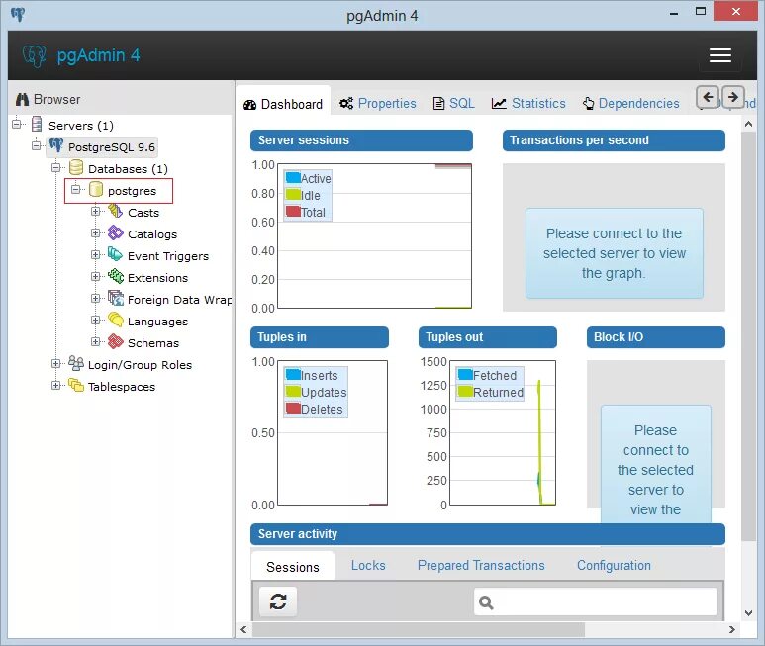Screen dimensions: 765x646
Task: Expand the Event Triggers node
Action: pyautogui.click(x=96, y=254)
